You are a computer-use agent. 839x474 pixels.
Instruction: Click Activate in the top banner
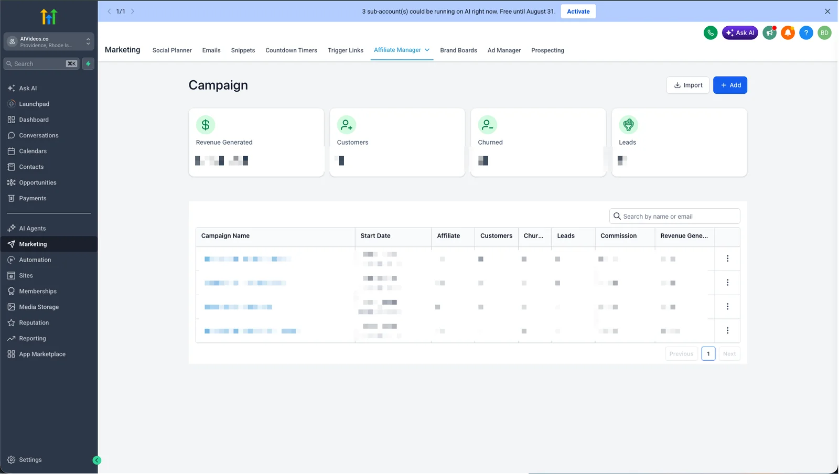(x=578, y=12)
